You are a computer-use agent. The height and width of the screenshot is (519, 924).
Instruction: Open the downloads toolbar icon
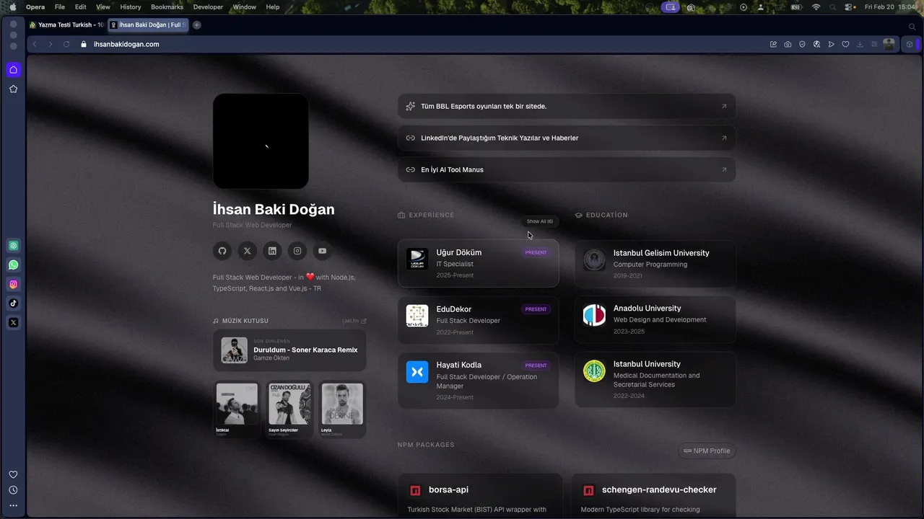point(860,44)
